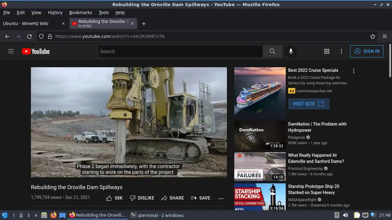Viewport: 392px width, 220px height.
Task: Click the Firefox forward arrow
Action: click(18, 36)
